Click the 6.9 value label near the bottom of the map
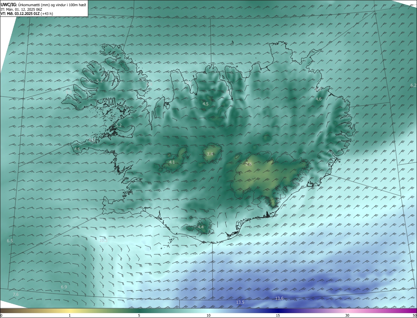 click(64, 287)
